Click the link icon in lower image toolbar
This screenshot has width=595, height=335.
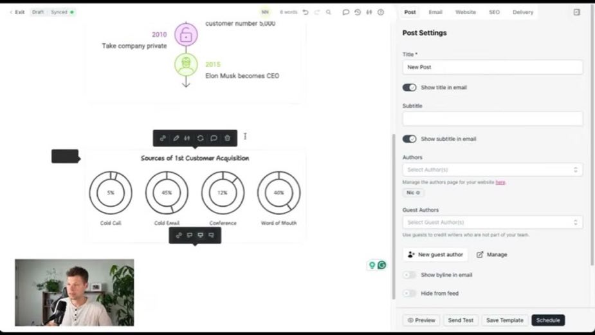(179, 235)
